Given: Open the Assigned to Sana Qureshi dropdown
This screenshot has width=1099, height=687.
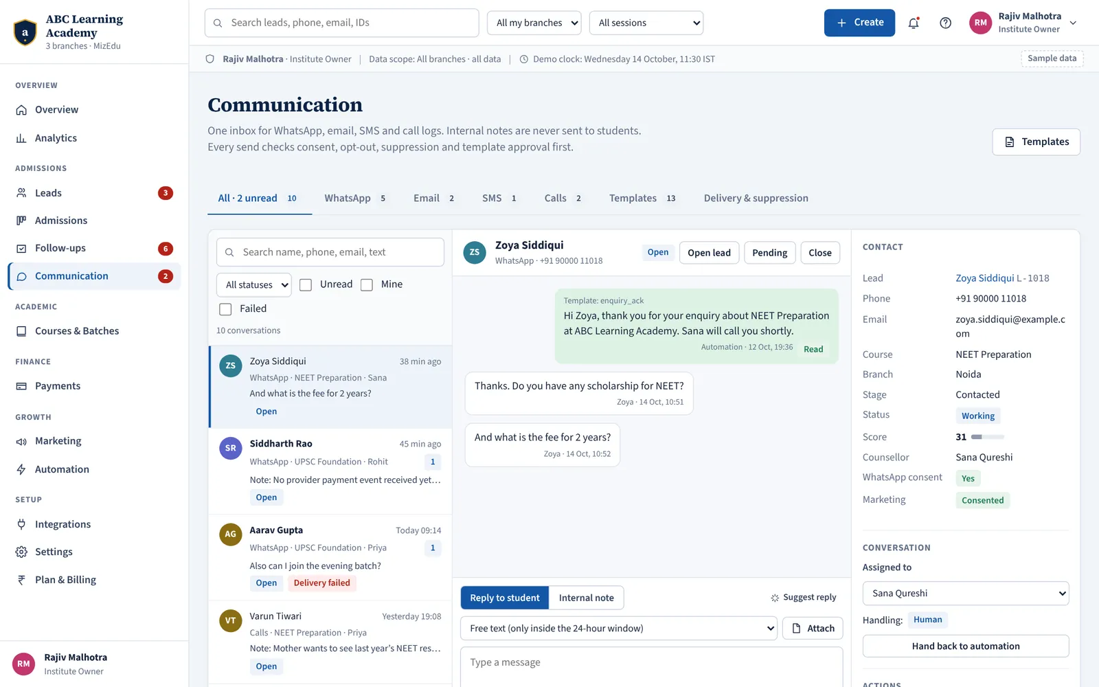Looking at the screenshot, I should pyautogui.click(x=966, y=593).
